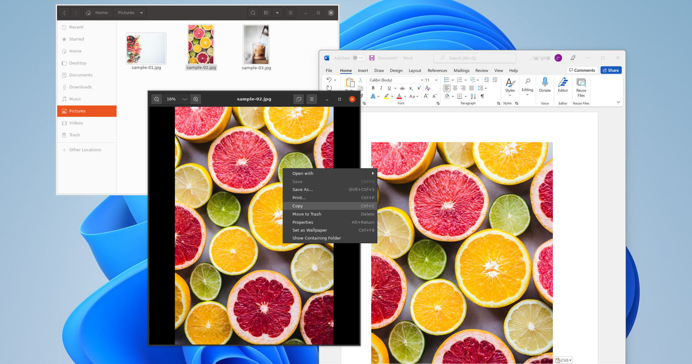Click the Share button in Word
This screenshot has height=364, width=692.
(x=611, y=70)
